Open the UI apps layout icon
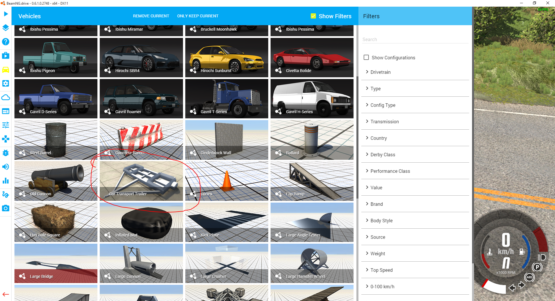The image size is (555, 301). tap(5, 111)
